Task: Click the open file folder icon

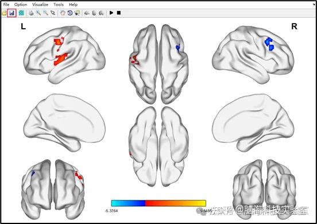Action: (x=4, y=13)
